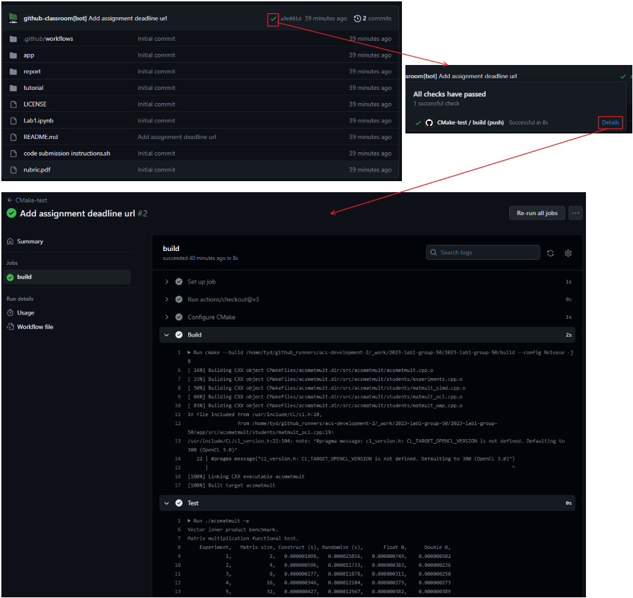This screenshot has width=633, height=598.
Task: Click the report folder icon
Action: [x=13, y=71]
